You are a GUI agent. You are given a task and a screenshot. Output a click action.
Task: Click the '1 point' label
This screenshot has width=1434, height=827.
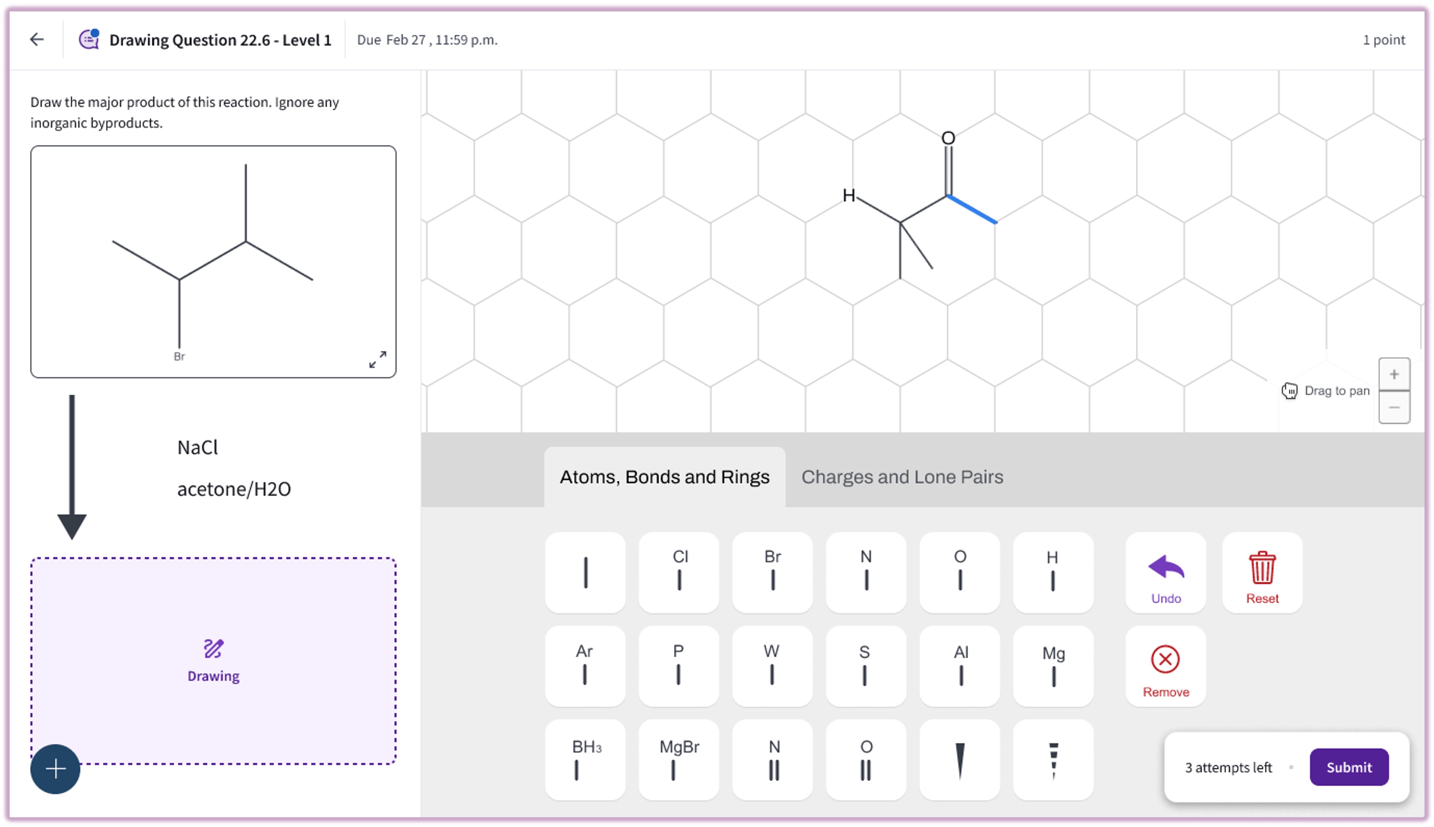pos(1383,40)
